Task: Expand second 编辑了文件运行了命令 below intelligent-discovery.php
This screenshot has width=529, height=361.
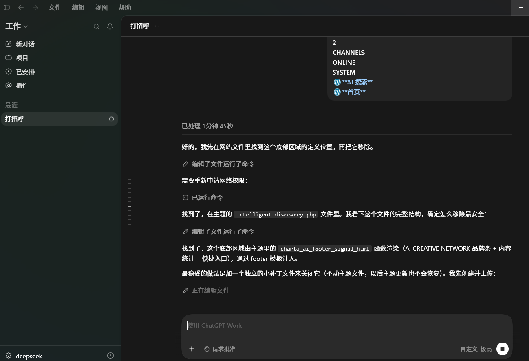Action: coord(218,231)
